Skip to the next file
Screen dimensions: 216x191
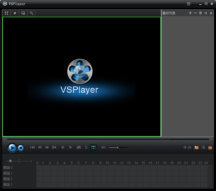(54, 147)
